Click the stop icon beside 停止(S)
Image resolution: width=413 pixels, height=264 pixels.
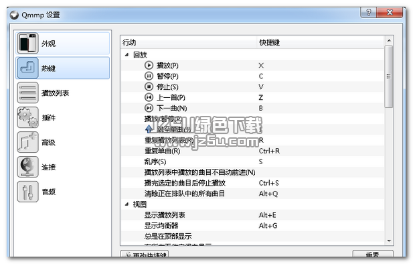(149, 86)
